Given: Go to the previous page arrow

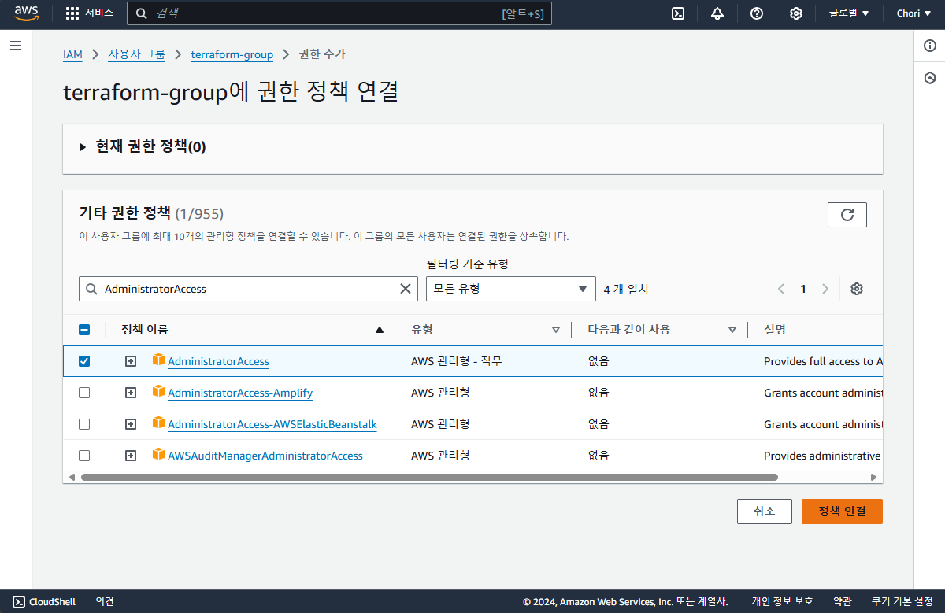Looking at the screenshot, I should coord(781,289).
